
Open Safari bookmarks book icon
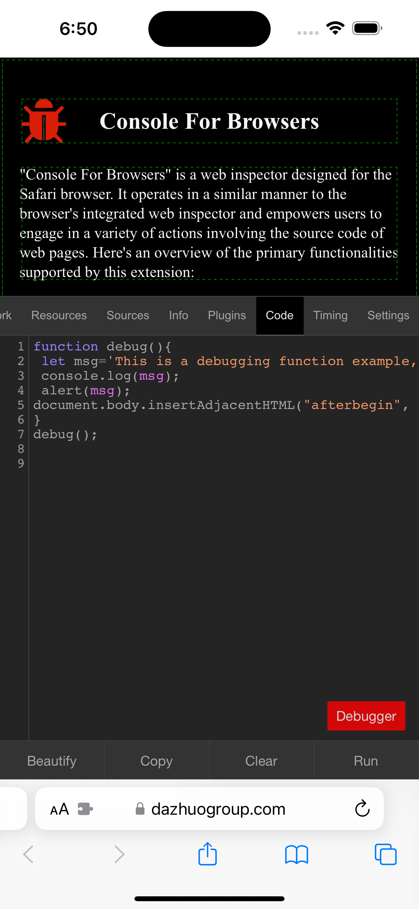coord(297,854)
